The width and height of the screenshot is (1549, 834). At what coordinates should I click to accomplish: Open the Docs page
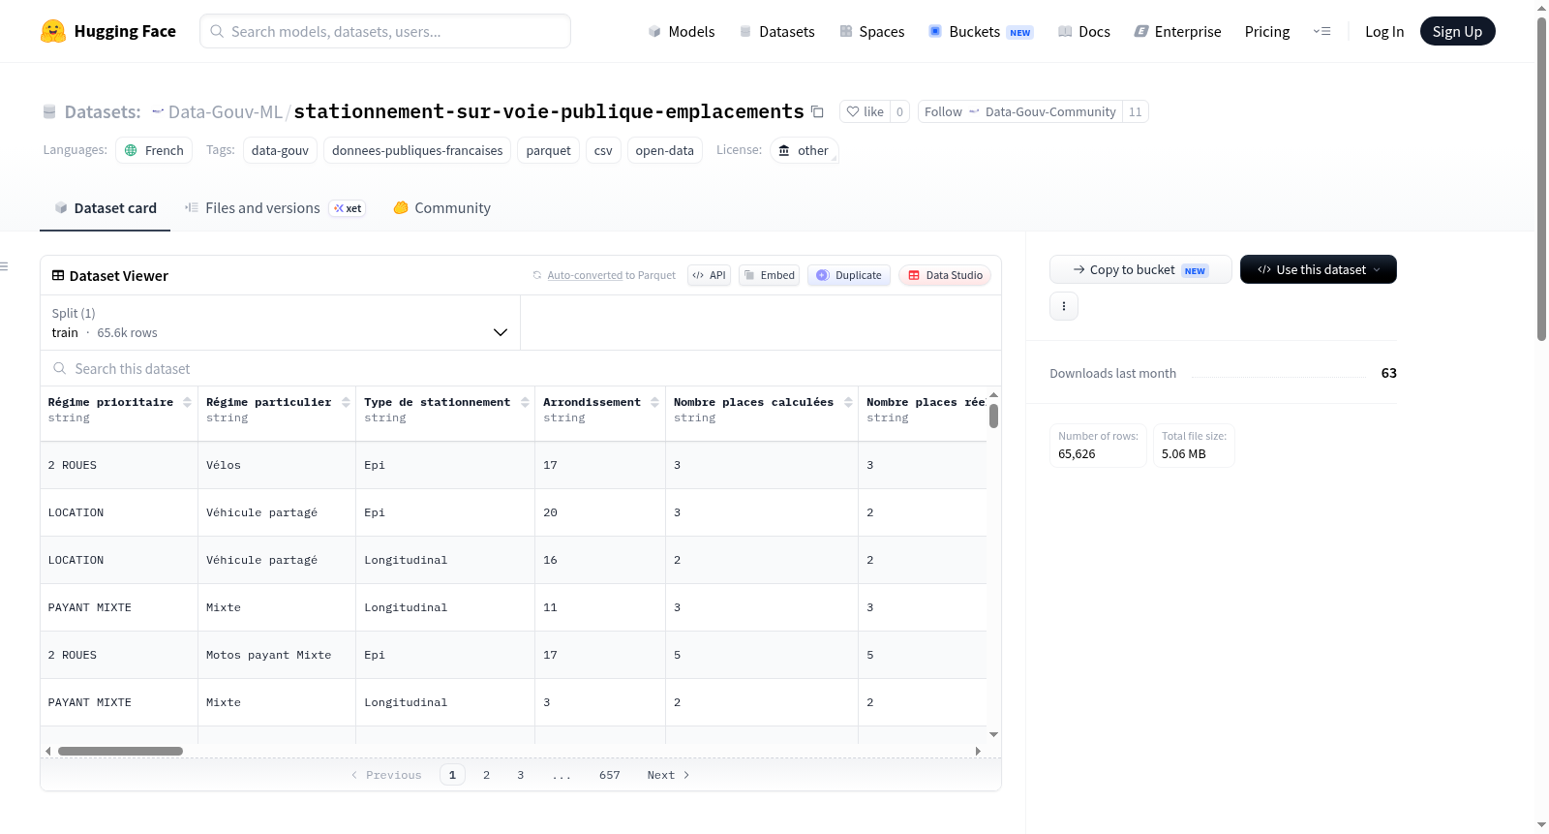click(1083, 31)
